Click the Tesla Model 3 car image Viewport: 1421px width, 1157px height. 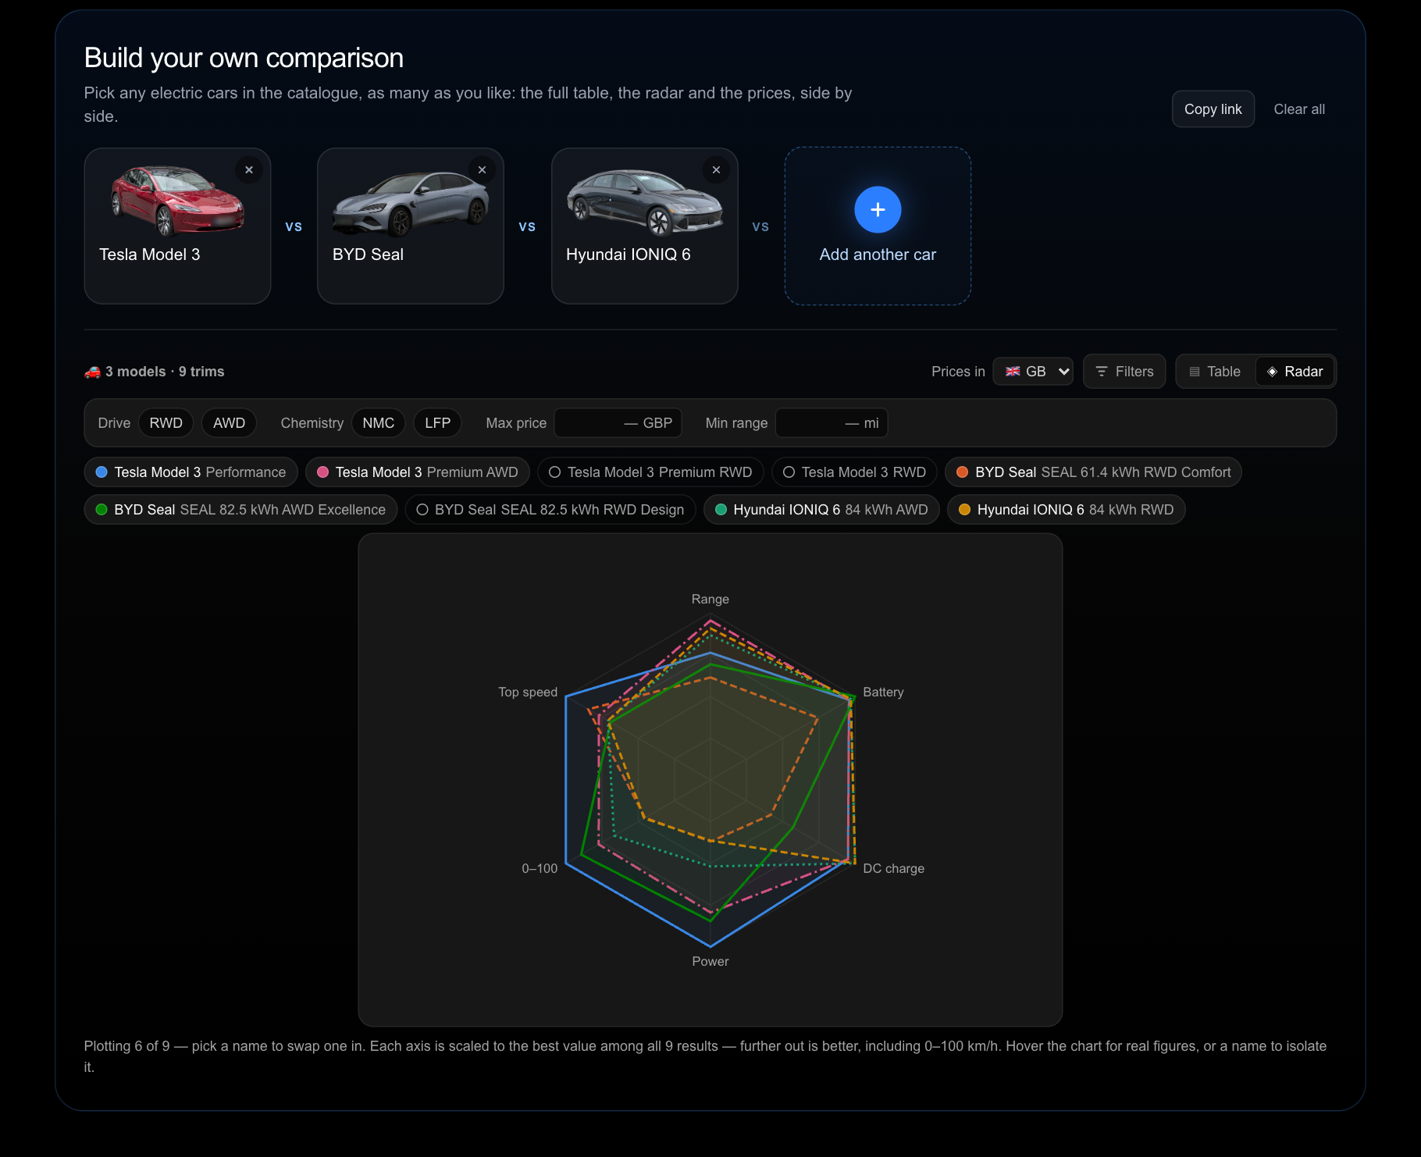tap(177, 200)
